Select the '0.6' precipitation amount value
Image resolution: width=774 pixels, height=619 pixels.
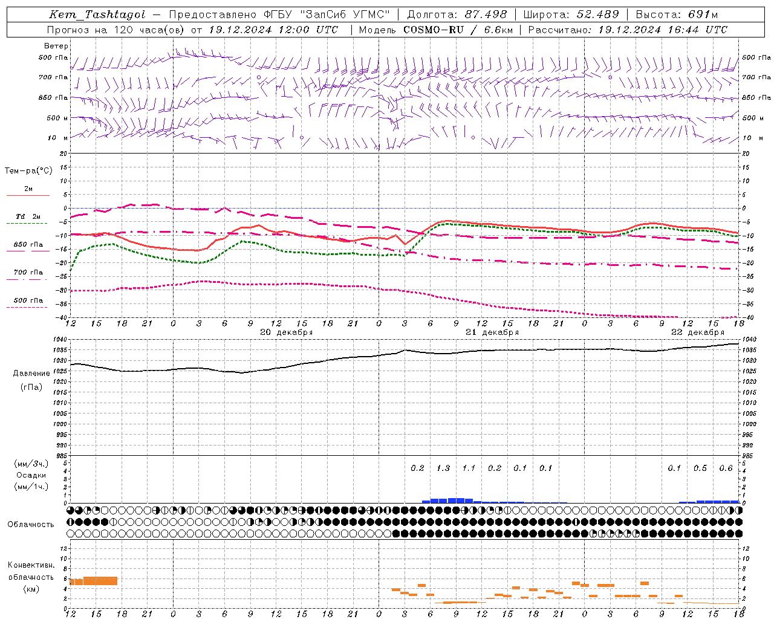726,468
